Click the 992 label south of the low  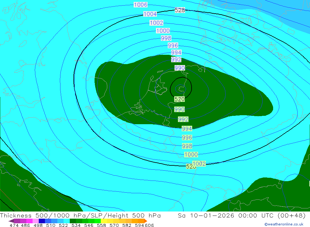coord(183,119)
